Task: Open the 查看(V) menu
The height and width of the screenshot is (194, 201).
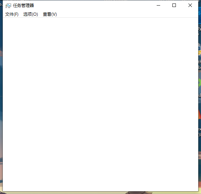Action: [x=50, y=14]
